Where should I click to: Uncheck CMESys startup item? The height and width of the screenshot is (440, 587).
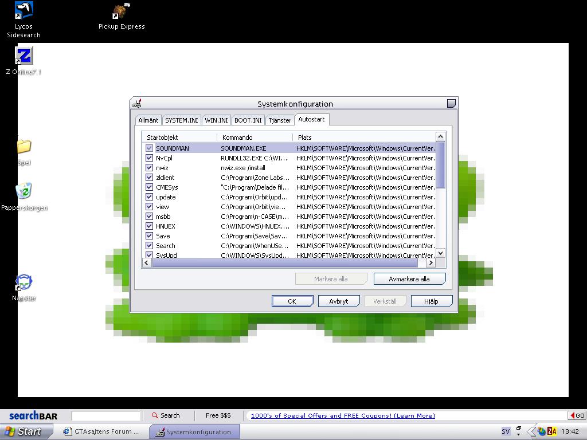pos(150,187)
